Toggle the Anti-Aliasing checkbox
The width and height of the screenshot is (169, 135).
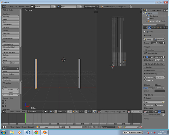pyautogui.click(x=147, y=53)
